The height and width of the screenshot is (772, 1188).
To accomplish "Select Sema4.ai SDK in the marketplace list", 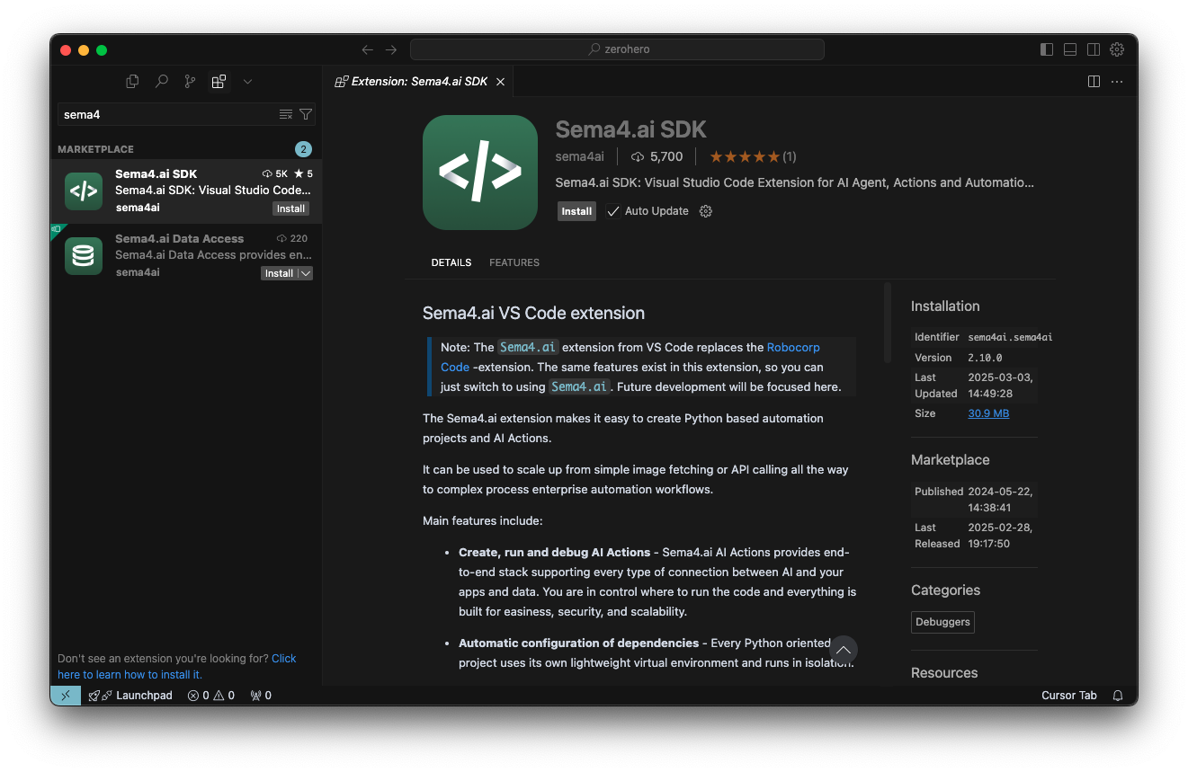I will tap(186, 191).
